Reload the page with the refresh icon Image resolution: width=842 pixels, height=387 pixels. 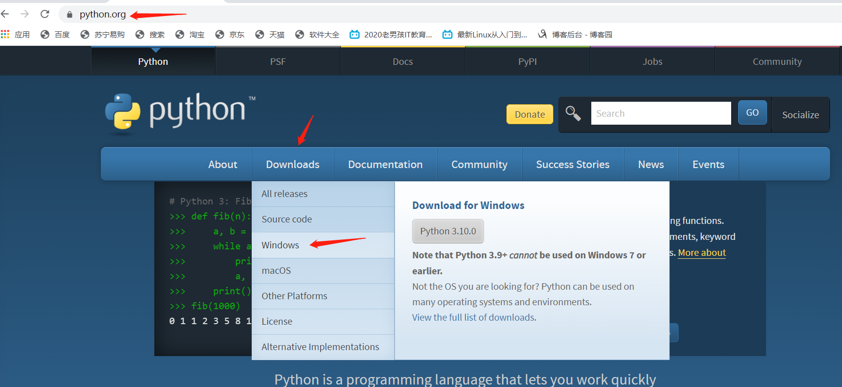point(45,14)
